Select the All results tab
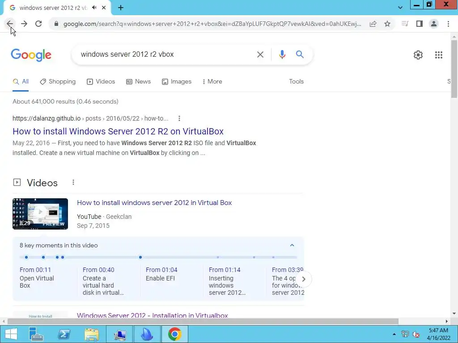 (x=21, y=82)
